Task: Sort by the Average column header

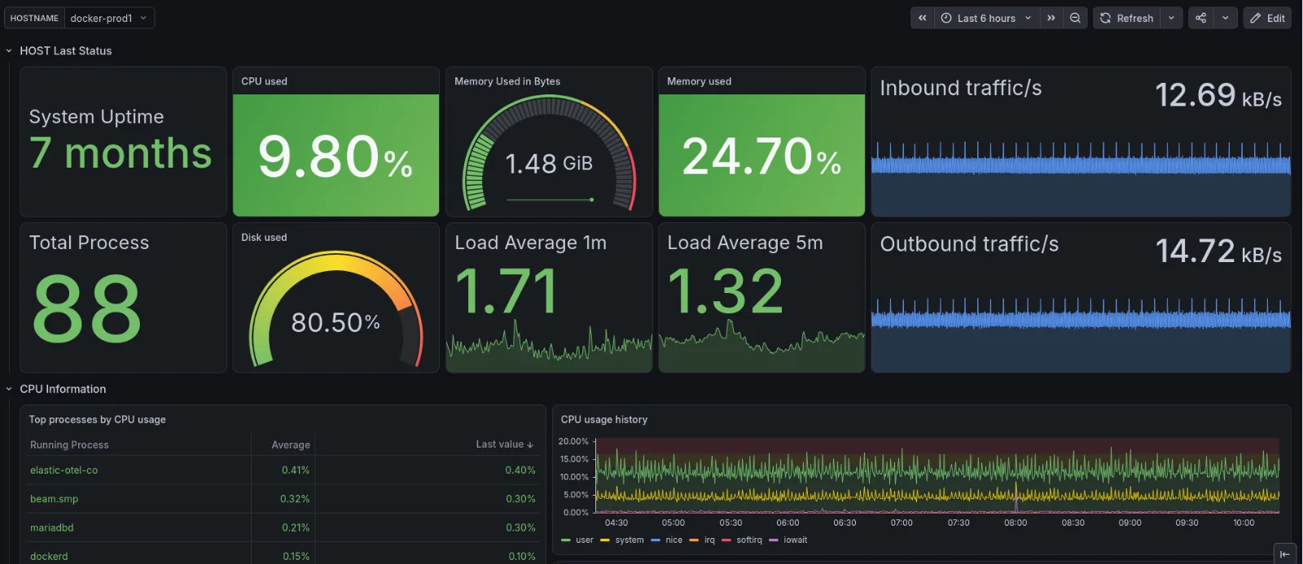Action: pos(291,444)
